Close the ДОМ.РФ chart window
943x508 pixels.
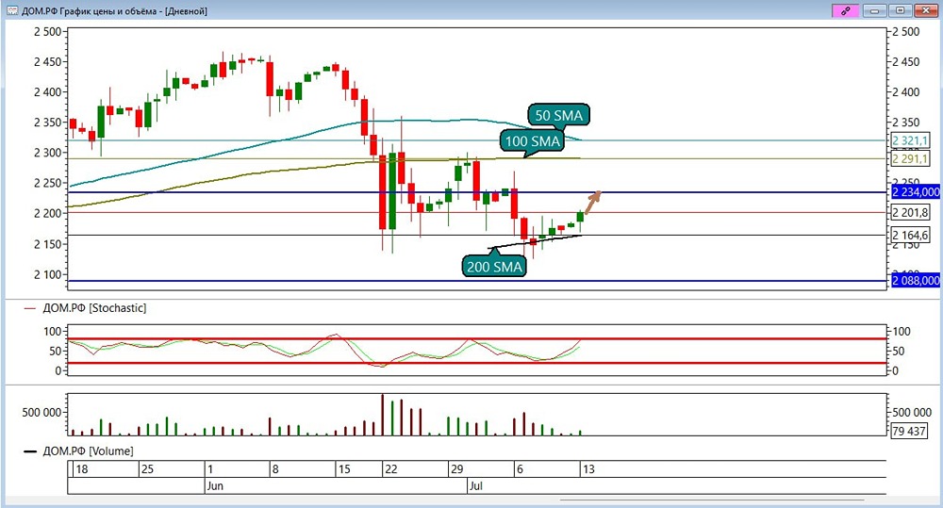click(x=926, y=10)
